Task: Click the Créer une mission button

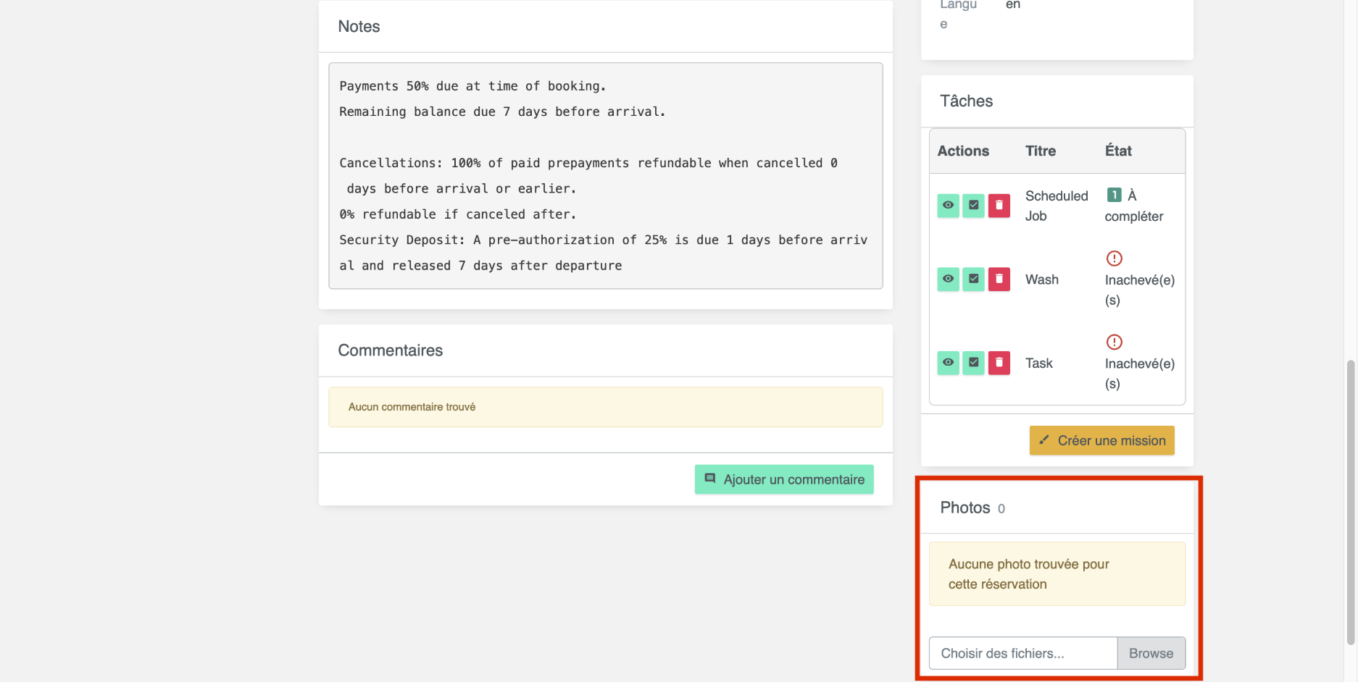Action: click(1101, 440)
